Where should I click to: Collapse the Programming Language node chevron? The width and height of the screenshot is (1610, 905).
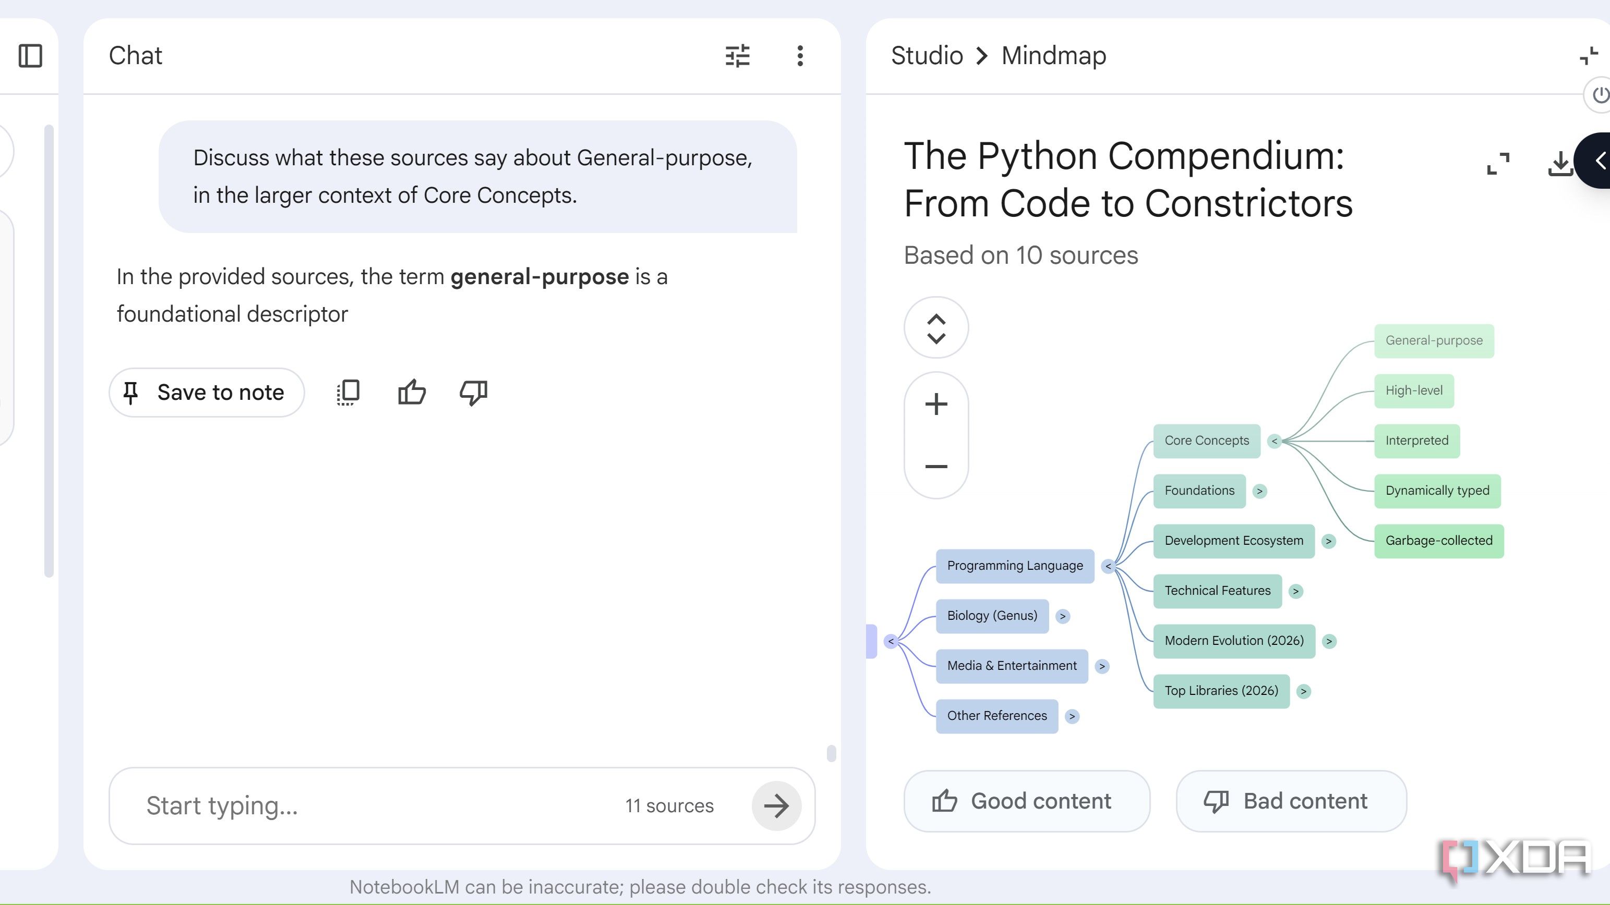click(x=1108, y=566)
